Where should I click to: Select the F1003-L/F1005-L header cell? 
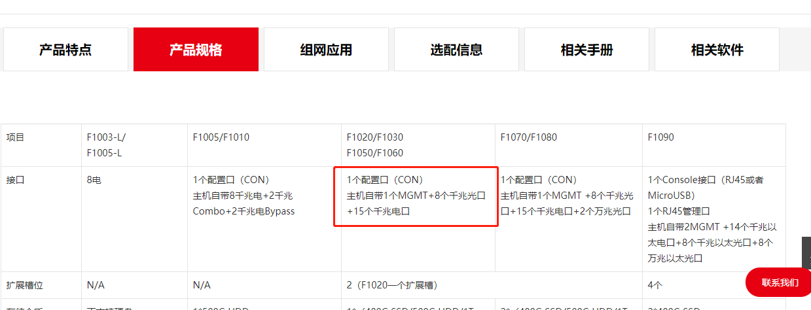point(135,145)
